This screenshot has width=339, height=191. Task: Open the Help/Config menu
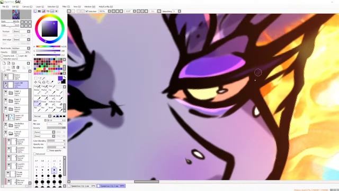(x=105, y=7)
